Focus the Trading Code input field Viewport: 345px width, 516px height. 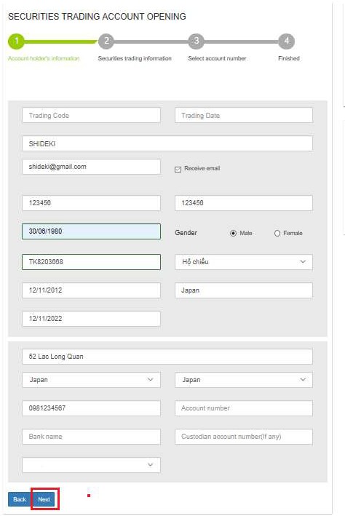[x=91, y=116]
